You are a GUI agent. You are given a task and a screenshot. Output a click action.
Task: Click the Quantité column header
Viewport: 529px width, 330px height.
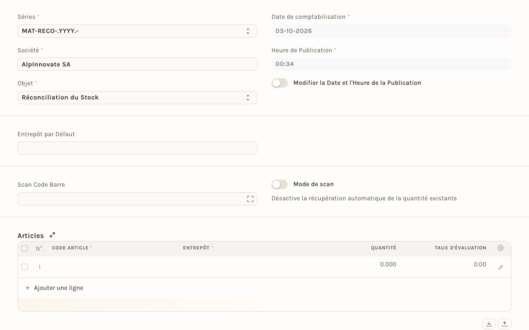coord(384,248)
